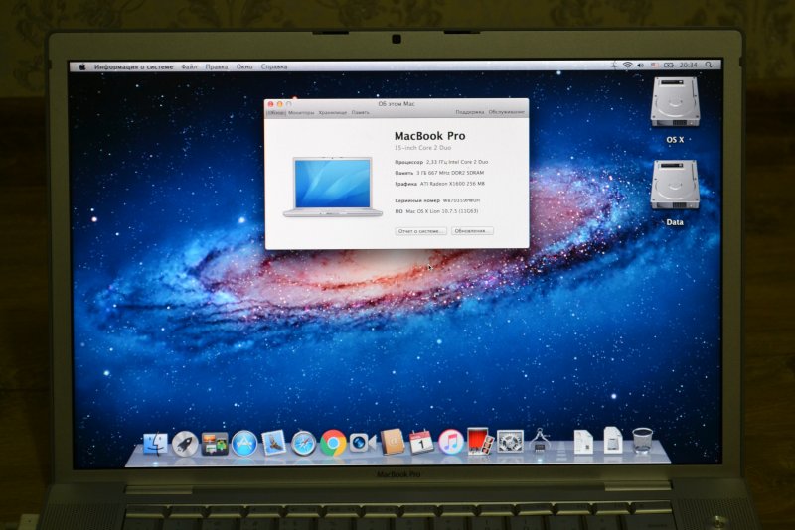Viewport: 795px width, 530px height.
Task: Open the Calendar dock icon
Action: [x=420, y=442]
